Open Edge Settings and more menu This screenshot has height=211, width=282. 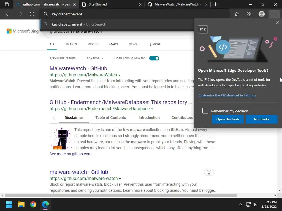(x=274, y=14)
